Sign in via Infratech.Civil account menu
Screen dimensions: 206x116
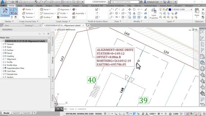[x=153, y=2]
